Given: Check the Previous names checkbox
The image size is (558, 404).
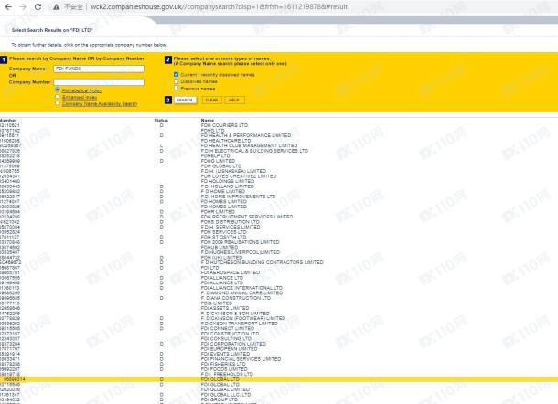Looking at the screenshot, I should point(176,88).
